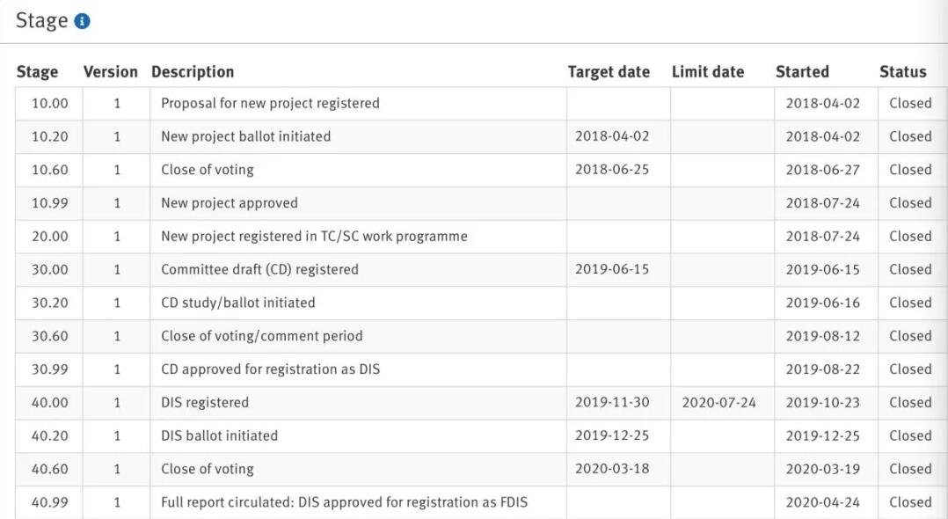Click 'New project approved' description text

point(230,203)
